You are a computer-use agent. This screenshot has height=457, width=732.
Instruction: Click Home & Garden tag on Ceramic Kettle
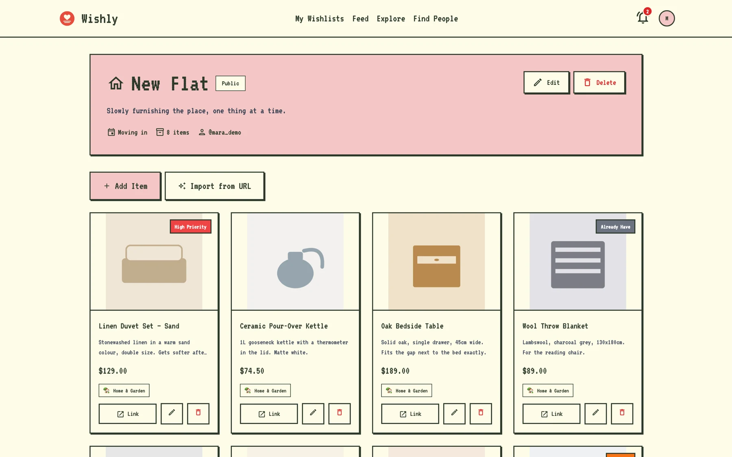(x=265, y=390)
